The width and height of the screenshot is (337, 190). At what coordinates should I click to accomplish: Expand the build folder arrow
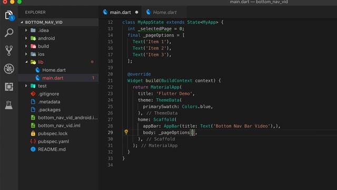(x=26, y=46)
